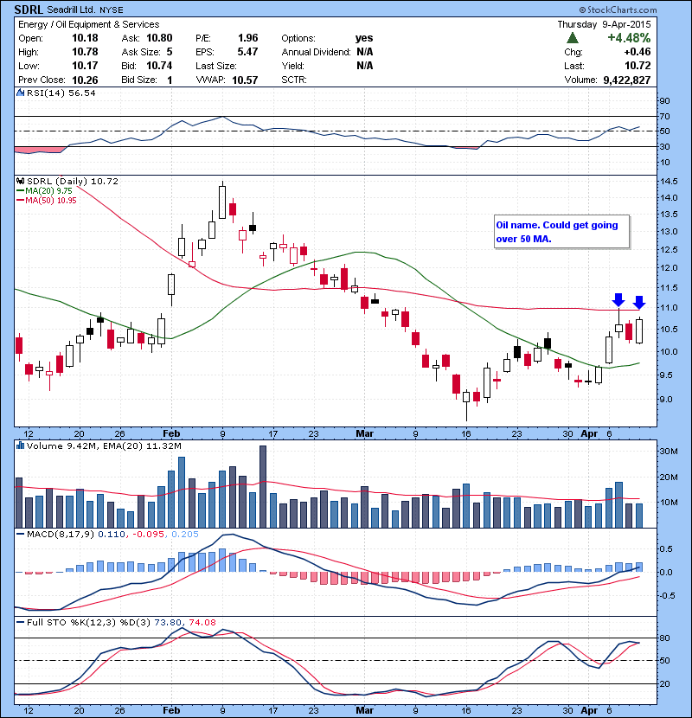Click the SDRL (Daily) 10.72 legend label

pos(73,182)
